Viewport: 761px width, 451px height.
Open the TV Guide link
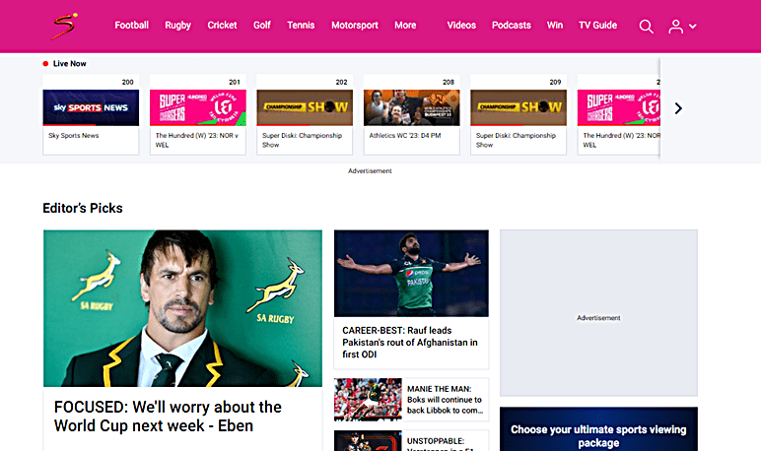point(597,26)
